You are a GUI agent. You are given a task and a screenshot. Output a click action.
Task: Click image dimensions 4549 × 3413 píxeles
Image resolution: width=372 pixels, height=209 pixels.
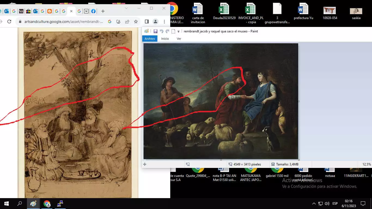[x=245, y=164]
